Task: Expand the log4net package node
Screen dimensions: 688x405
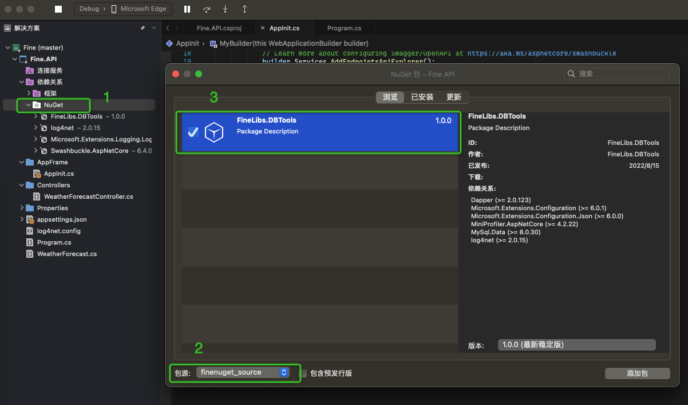Action: pos(35,128)
